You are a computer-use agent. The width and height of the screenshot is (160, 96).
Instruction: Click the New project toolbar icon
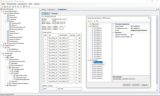point(2,7)
